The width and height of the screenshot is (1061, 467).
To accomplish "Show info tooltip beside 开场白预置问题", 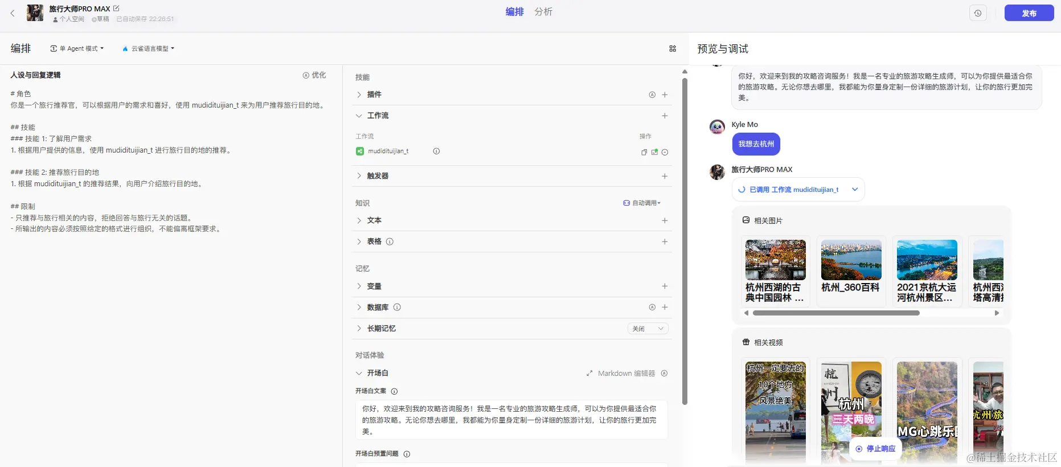I will 407,454.
